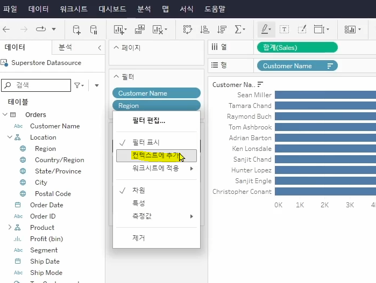Select Superstore Datasource
This screenshot has height=283, width=376.
click(x=46, y=63)
